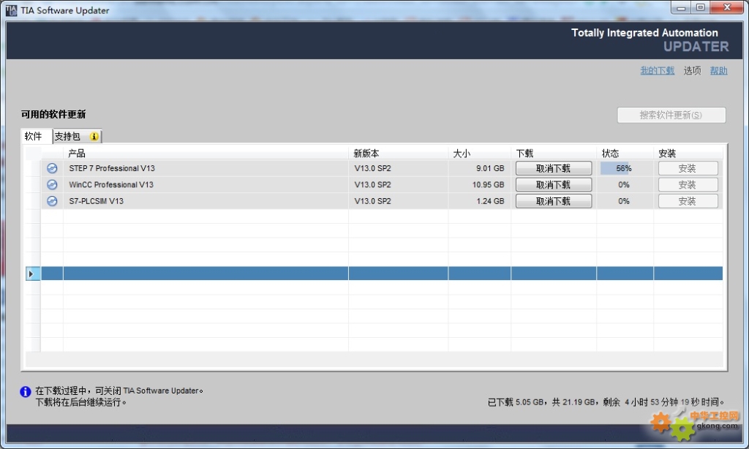Click the 可用的软件更新 heading
749x449 pixels.
53,114
